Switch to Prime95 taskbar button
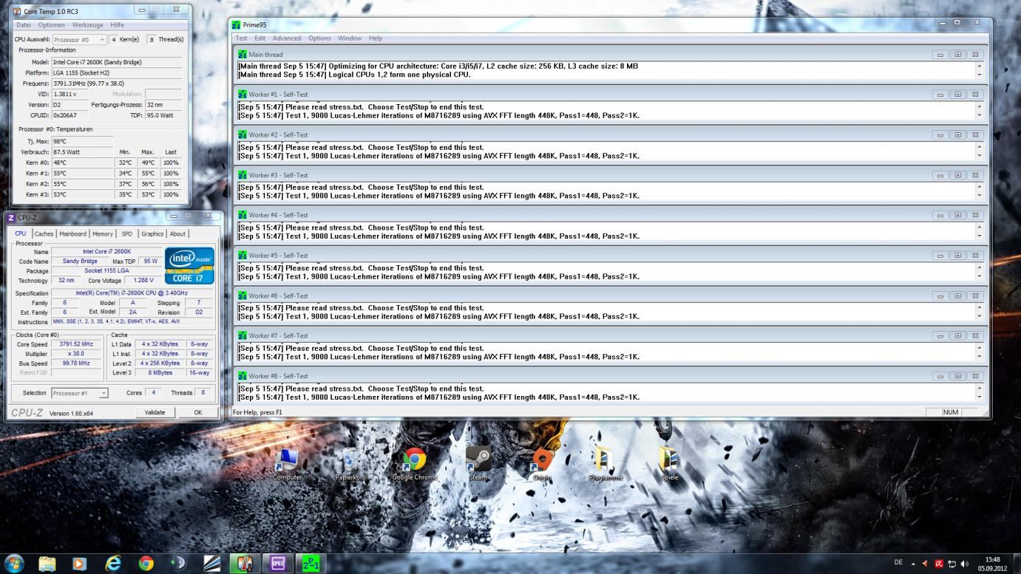 click(x=311, y=564)
